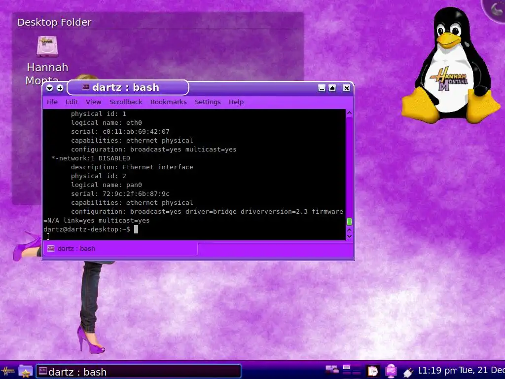Open the View menu

(x=93, y=102)
